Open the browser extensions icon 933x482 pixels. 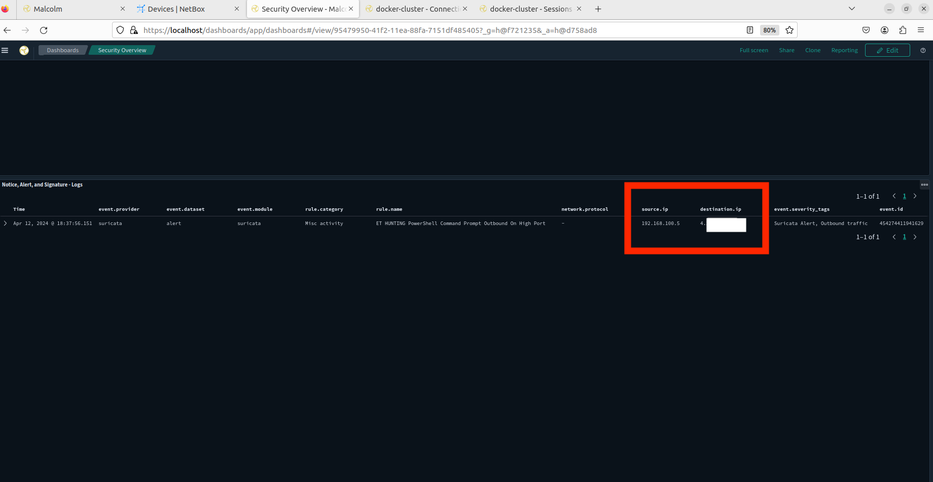[903, 30]
